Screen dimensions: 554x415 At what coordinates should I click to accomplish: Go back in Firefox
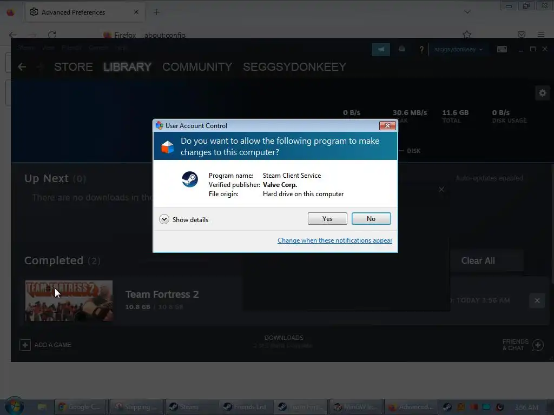pos(13,35)
